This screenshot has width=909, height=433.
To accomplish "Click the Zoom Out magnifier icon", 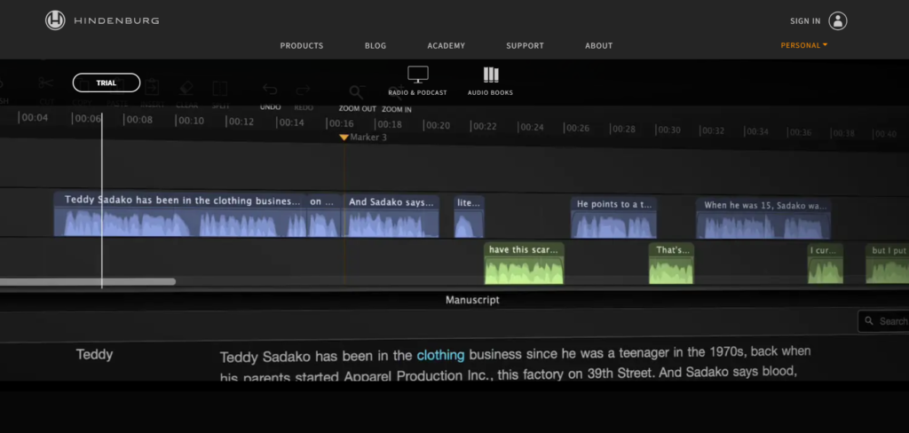I will (x=357, y=91).
